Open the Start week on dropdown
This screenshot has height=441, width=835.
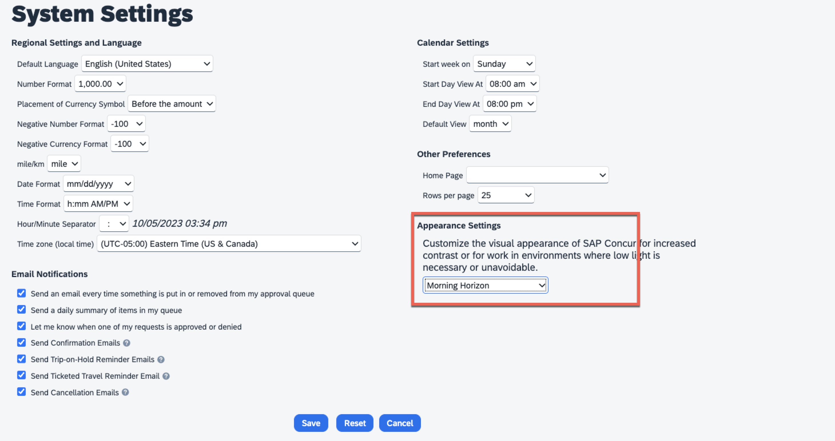[x=504, y=64]
